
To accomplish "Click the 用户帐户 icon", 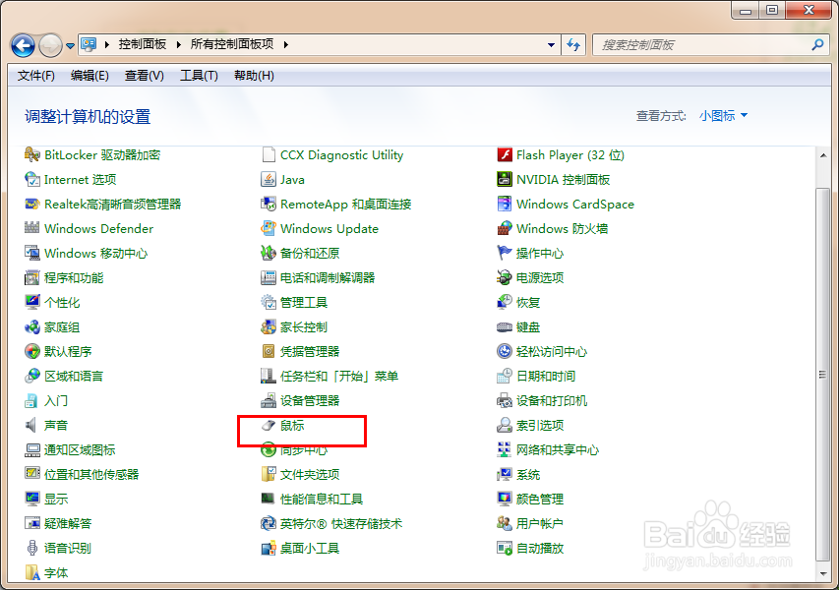I will tap(505, 524).
